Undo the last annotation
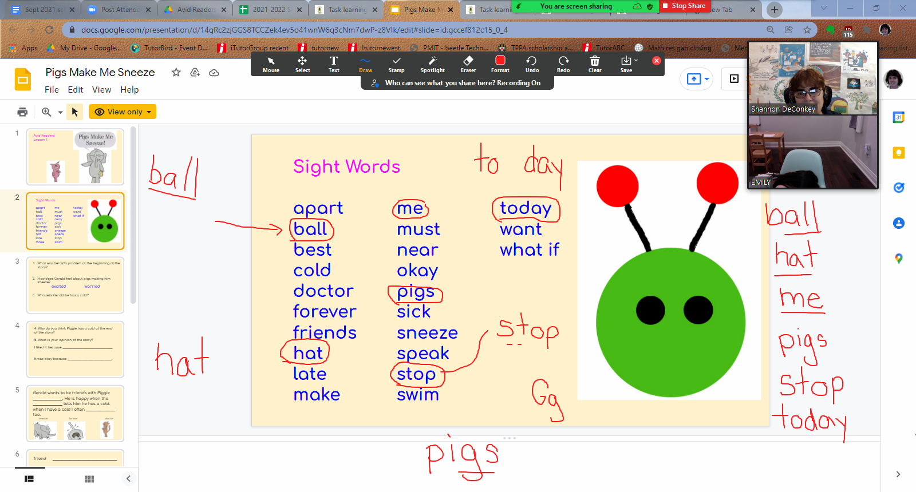This screenshot has width=916, height=492. [x=532, y=64]
